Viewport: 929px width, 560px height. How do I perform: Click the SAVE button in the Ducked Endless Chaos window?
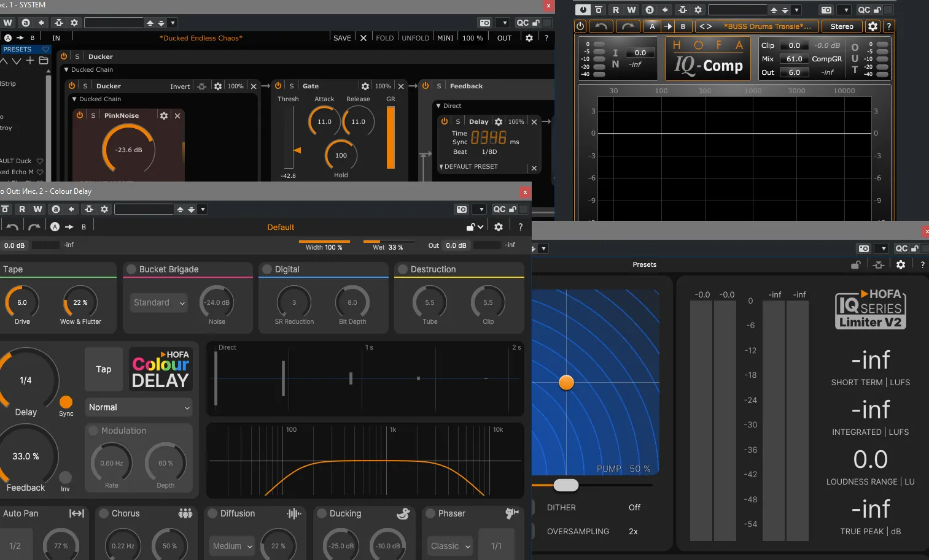pos(342,37)
